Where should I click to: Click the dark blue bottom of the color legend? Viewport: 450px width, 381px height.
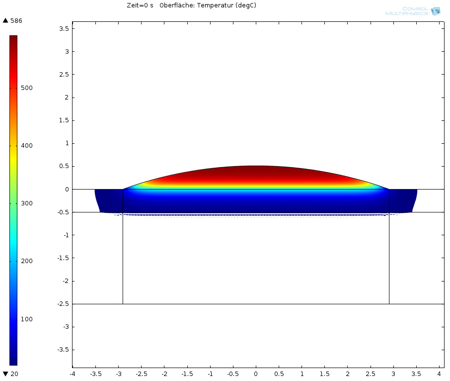[x=13, y=361]
